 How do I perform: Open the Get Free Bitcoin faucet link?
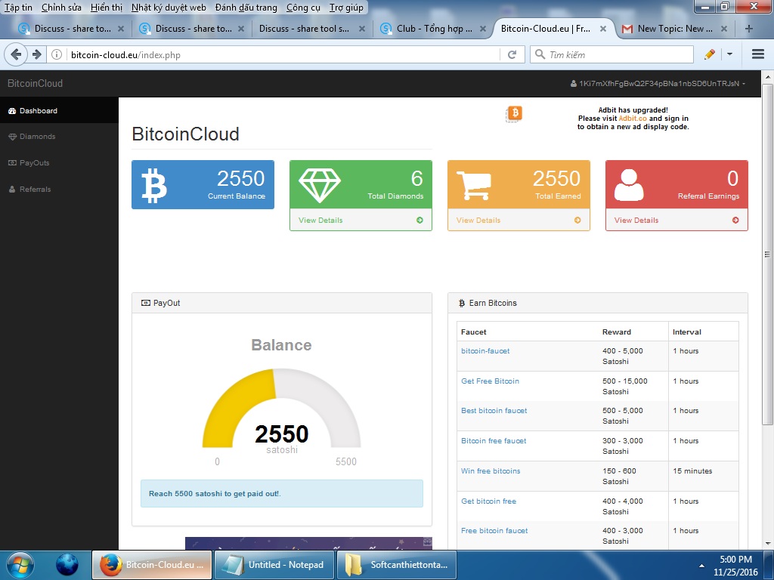pos(490,381)
